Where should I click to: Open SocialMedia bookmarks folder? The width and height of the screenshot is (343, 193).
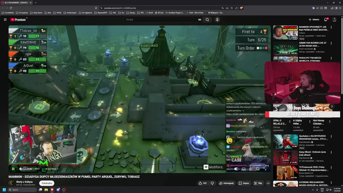coord(8,13)
